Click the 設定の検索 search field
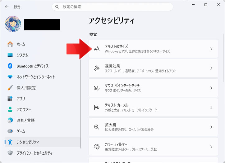225x163 pixels. (115, 7)
